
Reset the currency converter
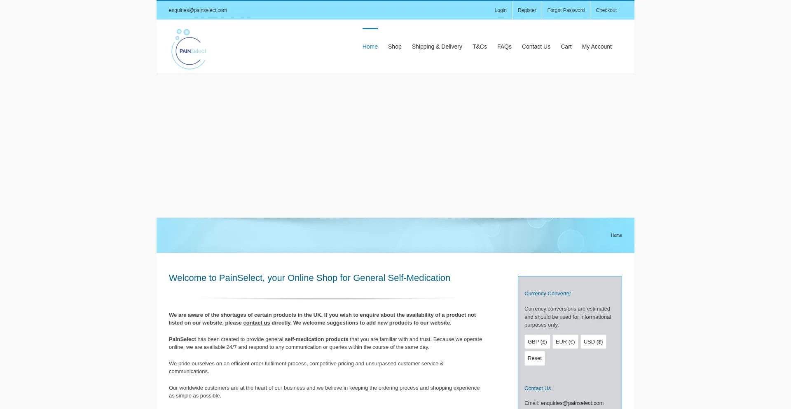[x=535, y=358]
